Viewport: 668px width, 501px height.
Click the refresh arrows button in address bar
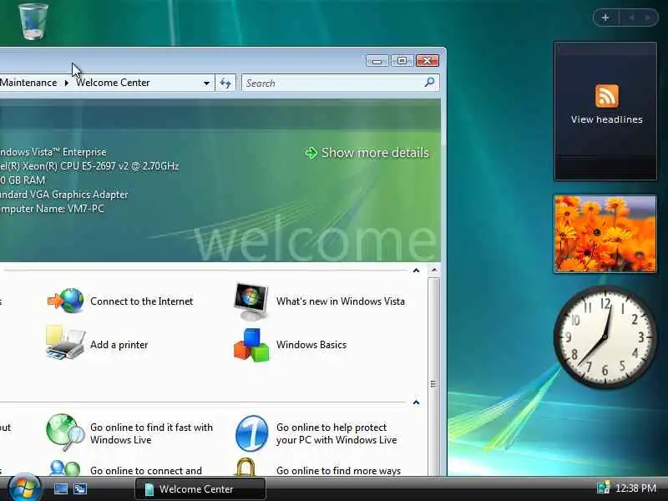pos(225,83)
